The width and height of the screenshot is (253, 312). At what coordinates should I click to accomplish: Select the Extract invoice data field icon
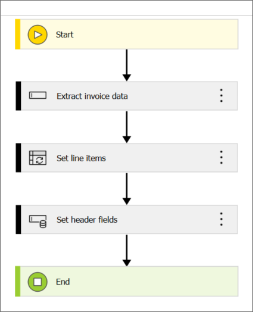[38, 95]
